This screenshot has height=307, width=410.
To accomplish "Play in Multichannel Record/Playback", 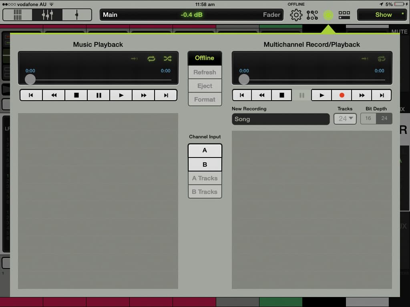I will point(322,95).
